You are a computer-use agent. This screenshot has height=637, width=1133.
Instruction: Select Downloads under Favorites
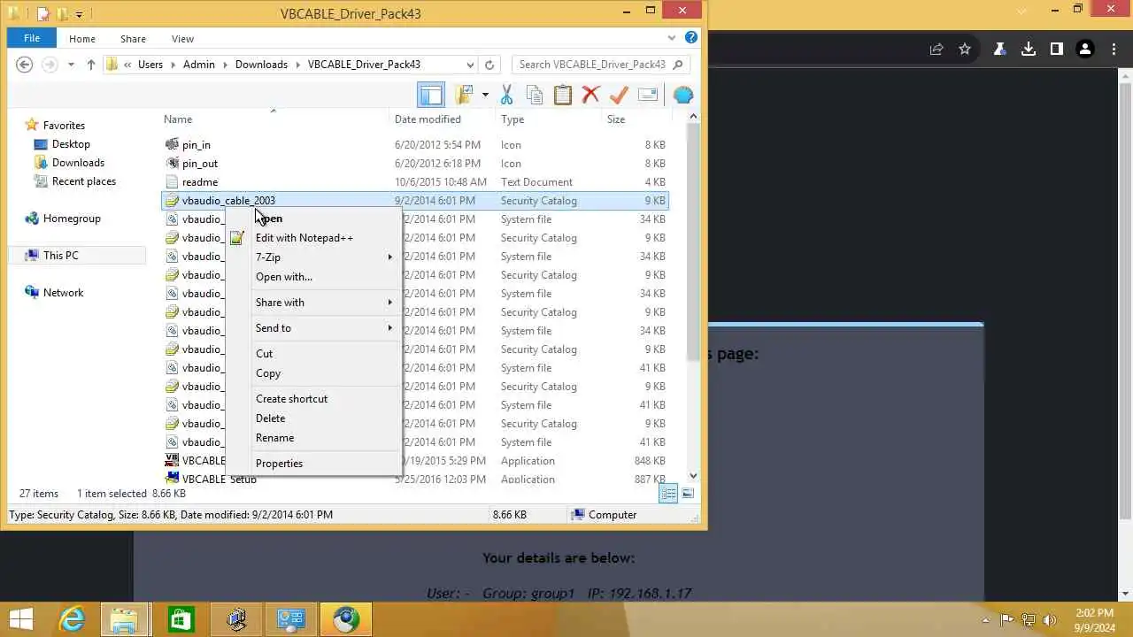pyautogui.click(x=78, y=163)
